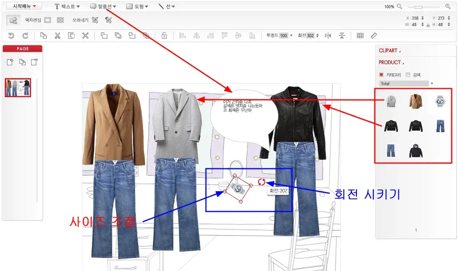The height and width of the screenshot is (271, 458).
Task: Collapse the PRODUCT section
Action: 391,62
